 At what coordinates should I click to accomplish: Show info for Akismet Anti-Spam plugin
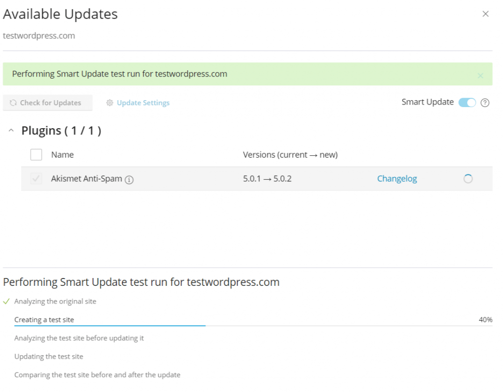129,180
